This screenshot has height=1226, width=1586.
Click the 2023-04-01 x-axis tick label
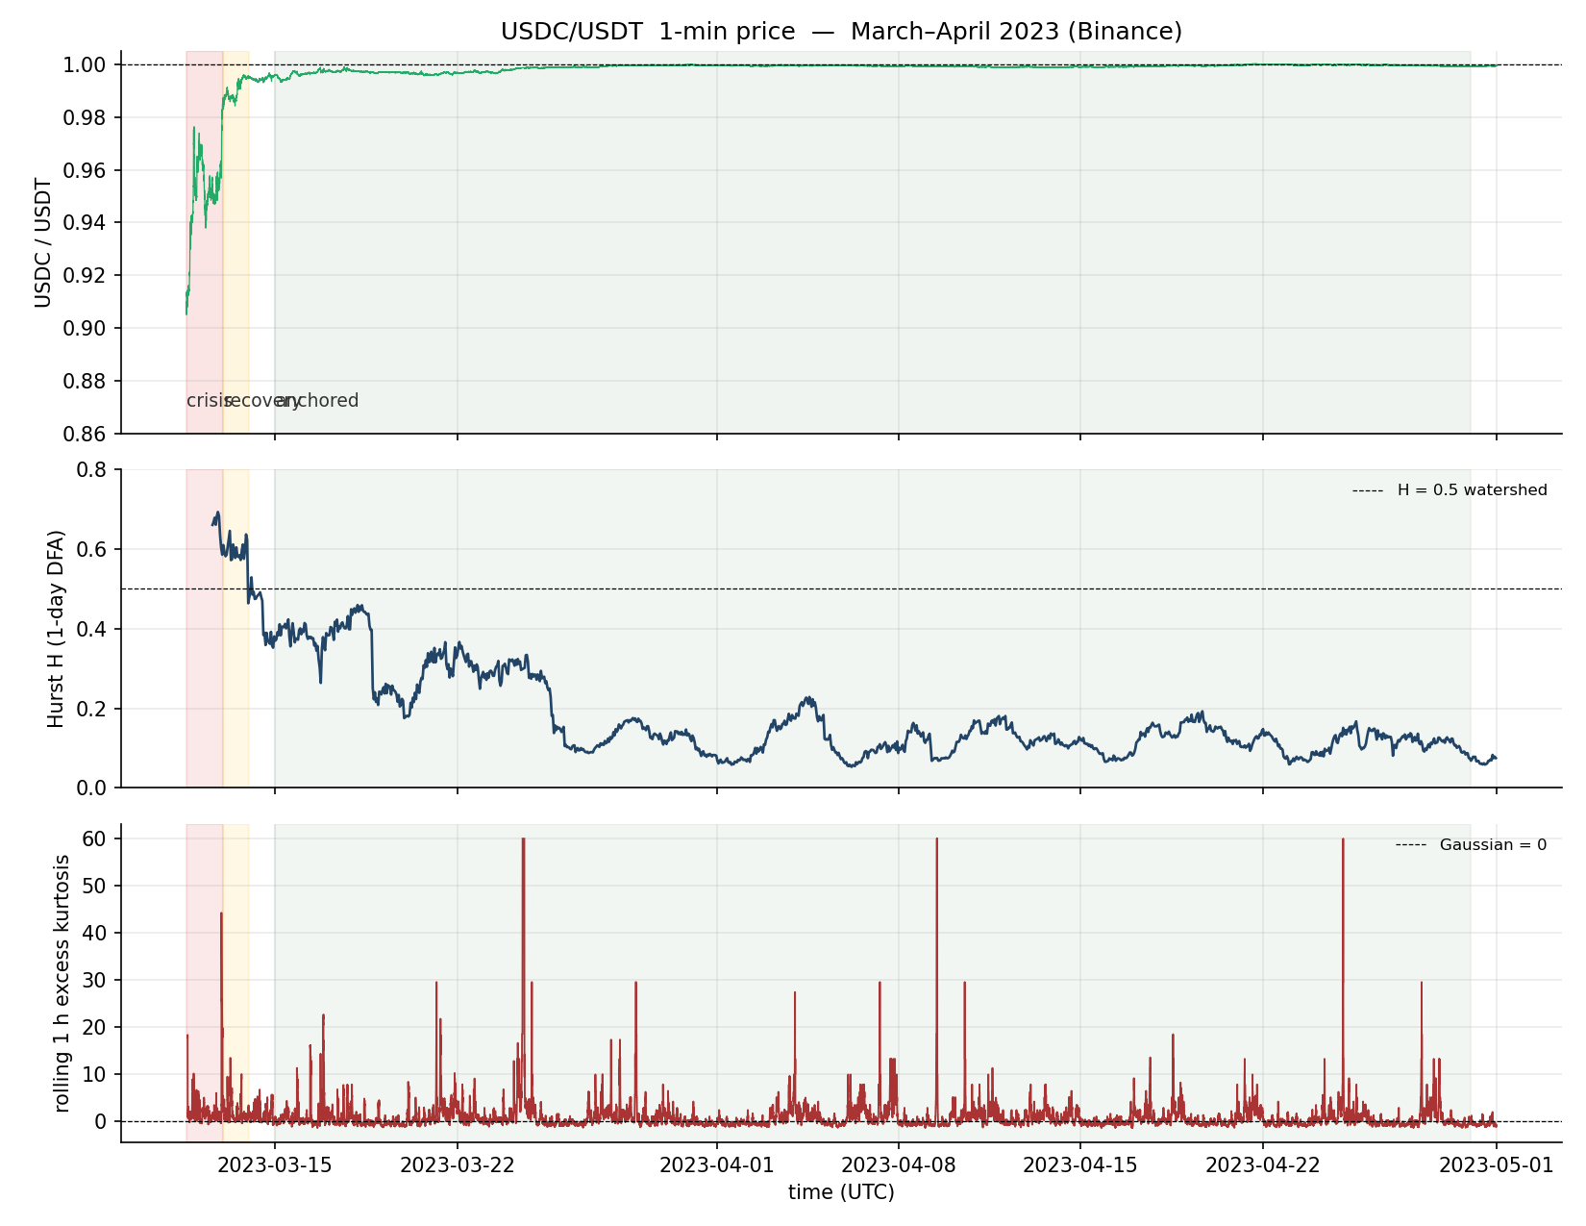click(716, 1165)
